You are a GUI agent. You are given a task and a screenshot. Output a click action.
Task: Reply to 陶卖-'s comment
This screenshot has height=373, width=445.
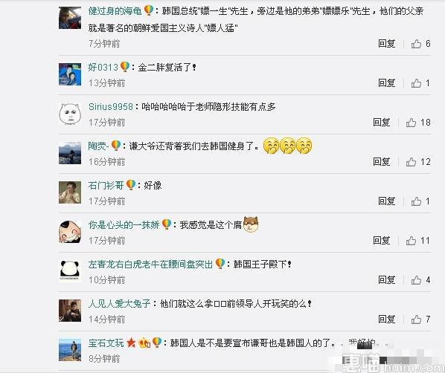[x=382, y=162]
